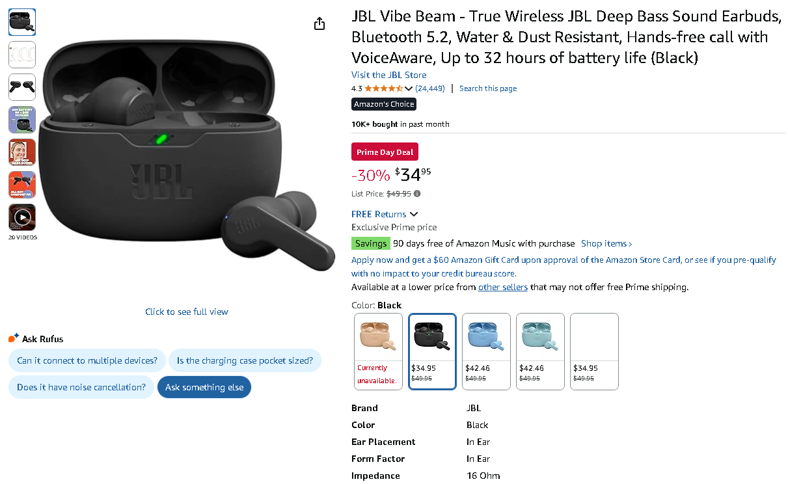This screenshot has height=484, width=788.
Task: Click the Amazon's Choice badge
Action: tap(384, 104)
